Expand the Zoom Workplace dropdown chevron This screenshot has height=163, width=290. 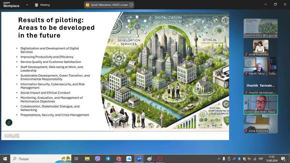(x=27, y=5)
